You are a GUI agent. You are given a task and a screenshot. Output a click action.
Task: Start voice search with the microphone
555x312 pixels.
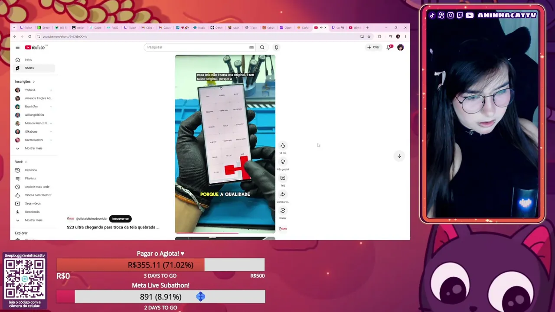276,47
